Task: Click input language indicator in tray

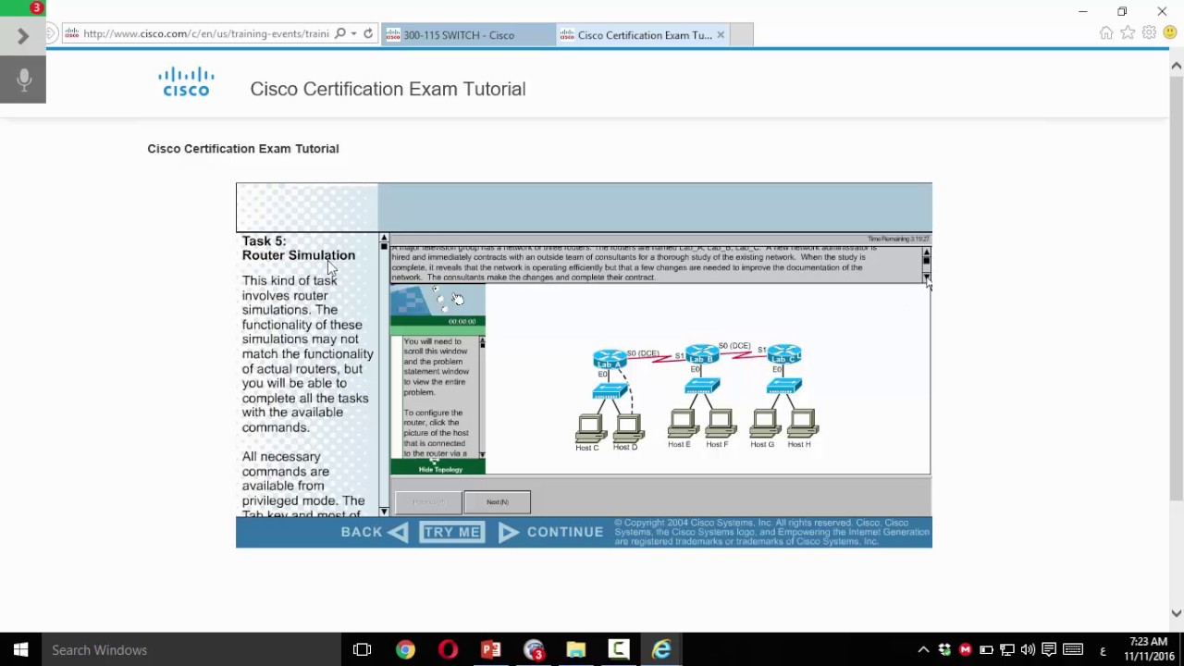Action: [x=1103, y=650]
